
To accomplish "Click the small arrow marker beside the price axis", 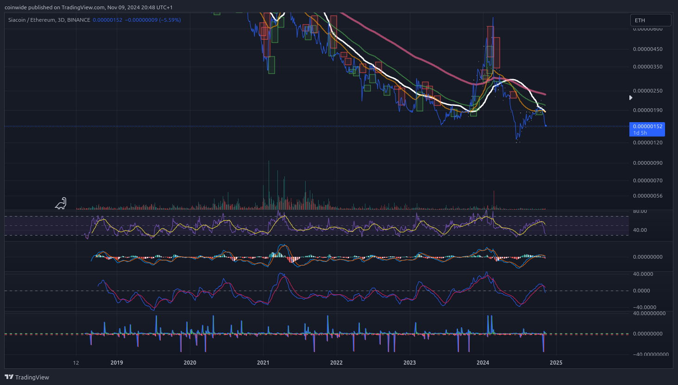I will point(631,98).
